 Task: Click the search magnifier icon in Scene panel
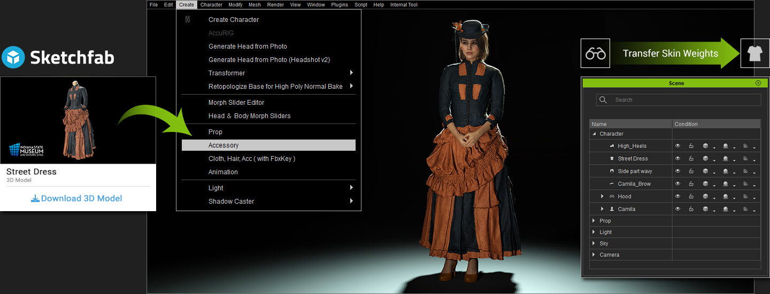point(603,100)
